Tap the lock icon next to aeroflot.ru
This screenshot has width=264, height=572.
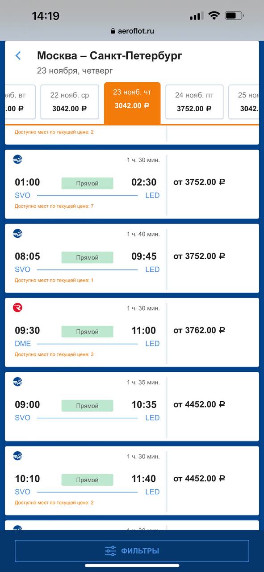point(113,31)
